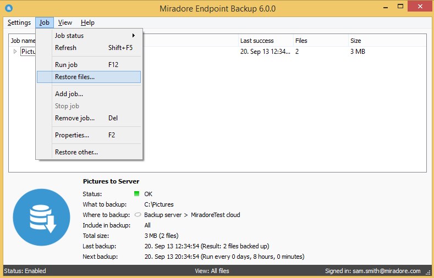Sort by the Job name column header
The image size is (434, 278).
(x=22, y=41)
